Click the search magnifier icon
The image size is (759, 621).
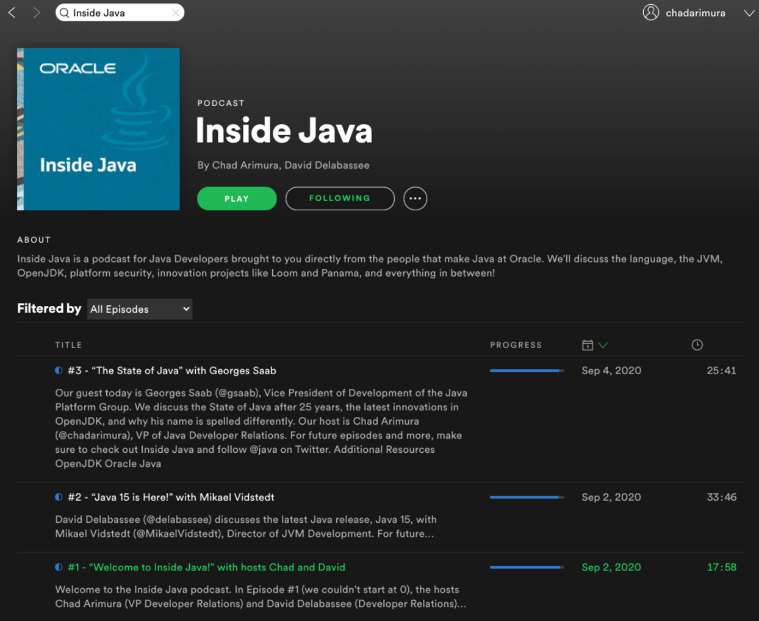pos(65,13)
